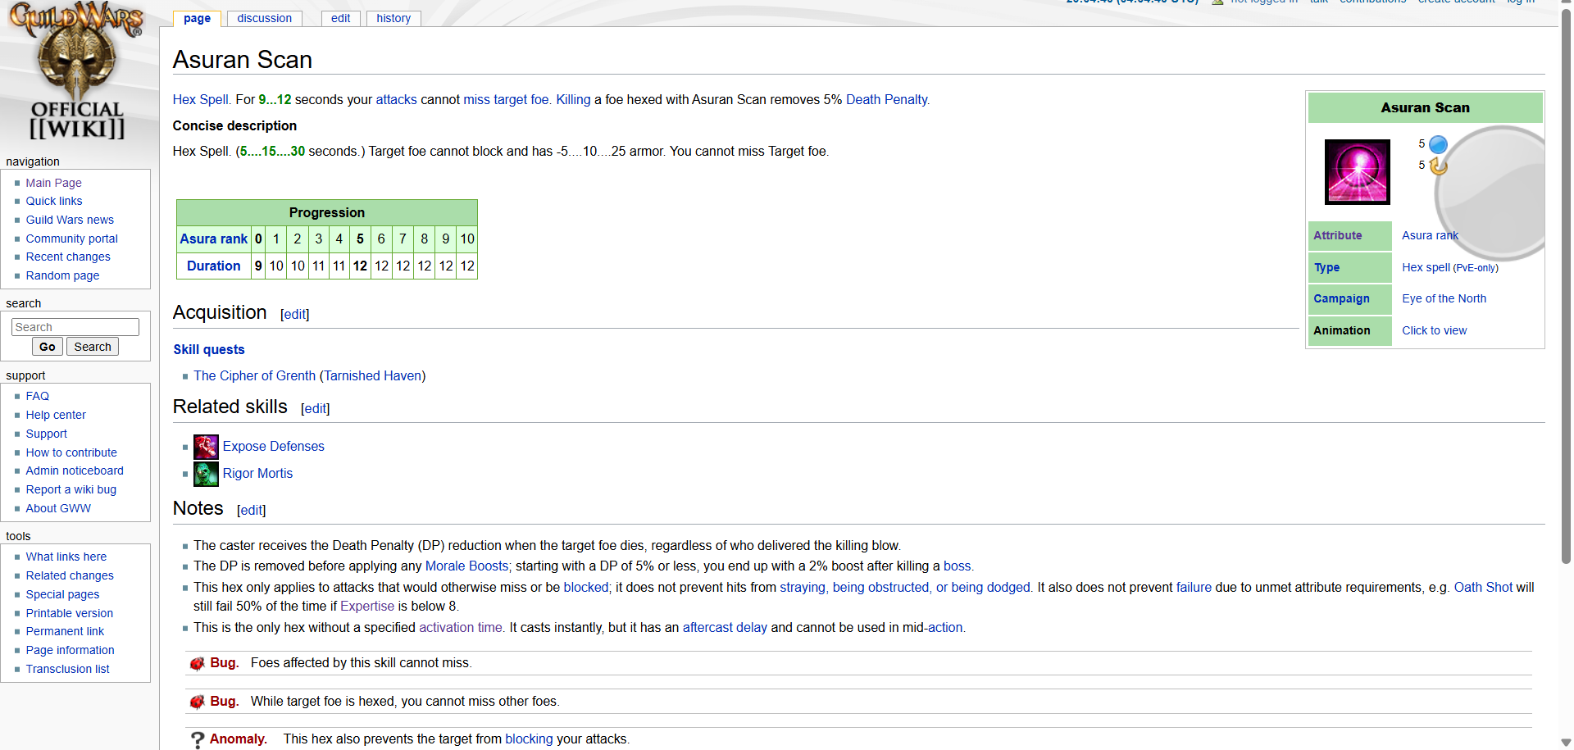Switch to the discussion tab

(264, 18)
